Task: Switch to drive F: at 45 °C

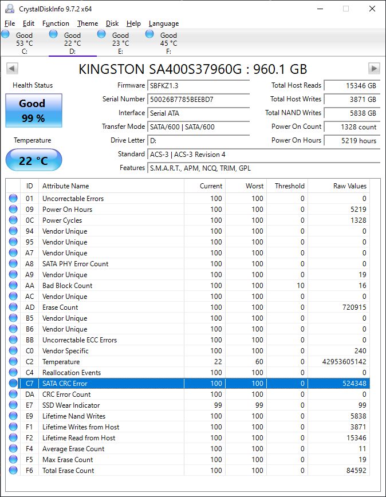Action: 168,43
